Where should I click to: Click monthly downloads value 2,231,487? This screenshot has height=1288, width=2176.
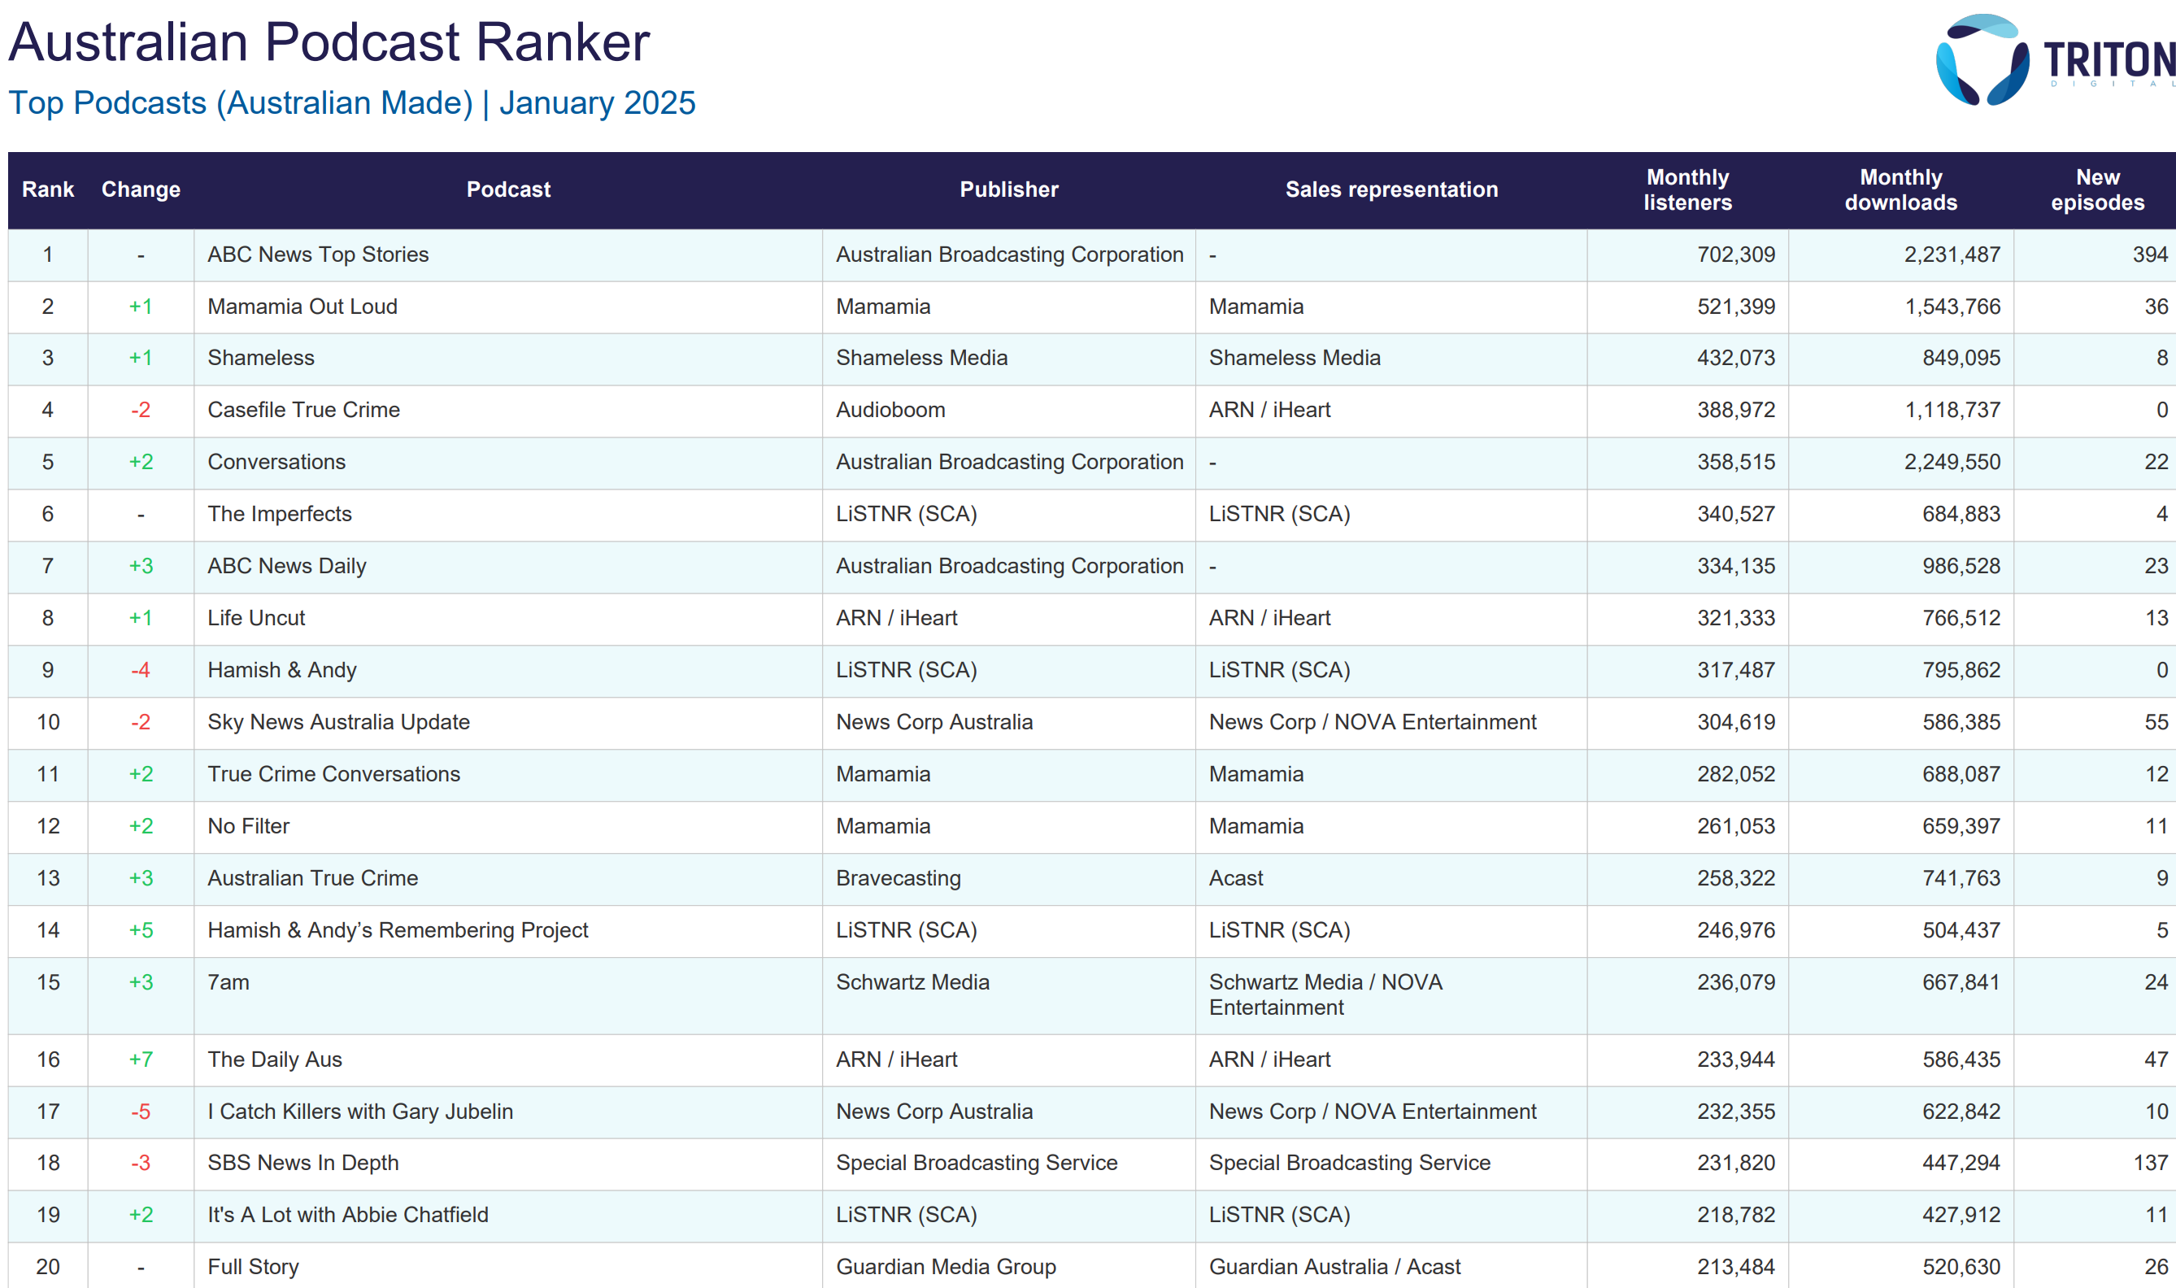click(1952, 255)
